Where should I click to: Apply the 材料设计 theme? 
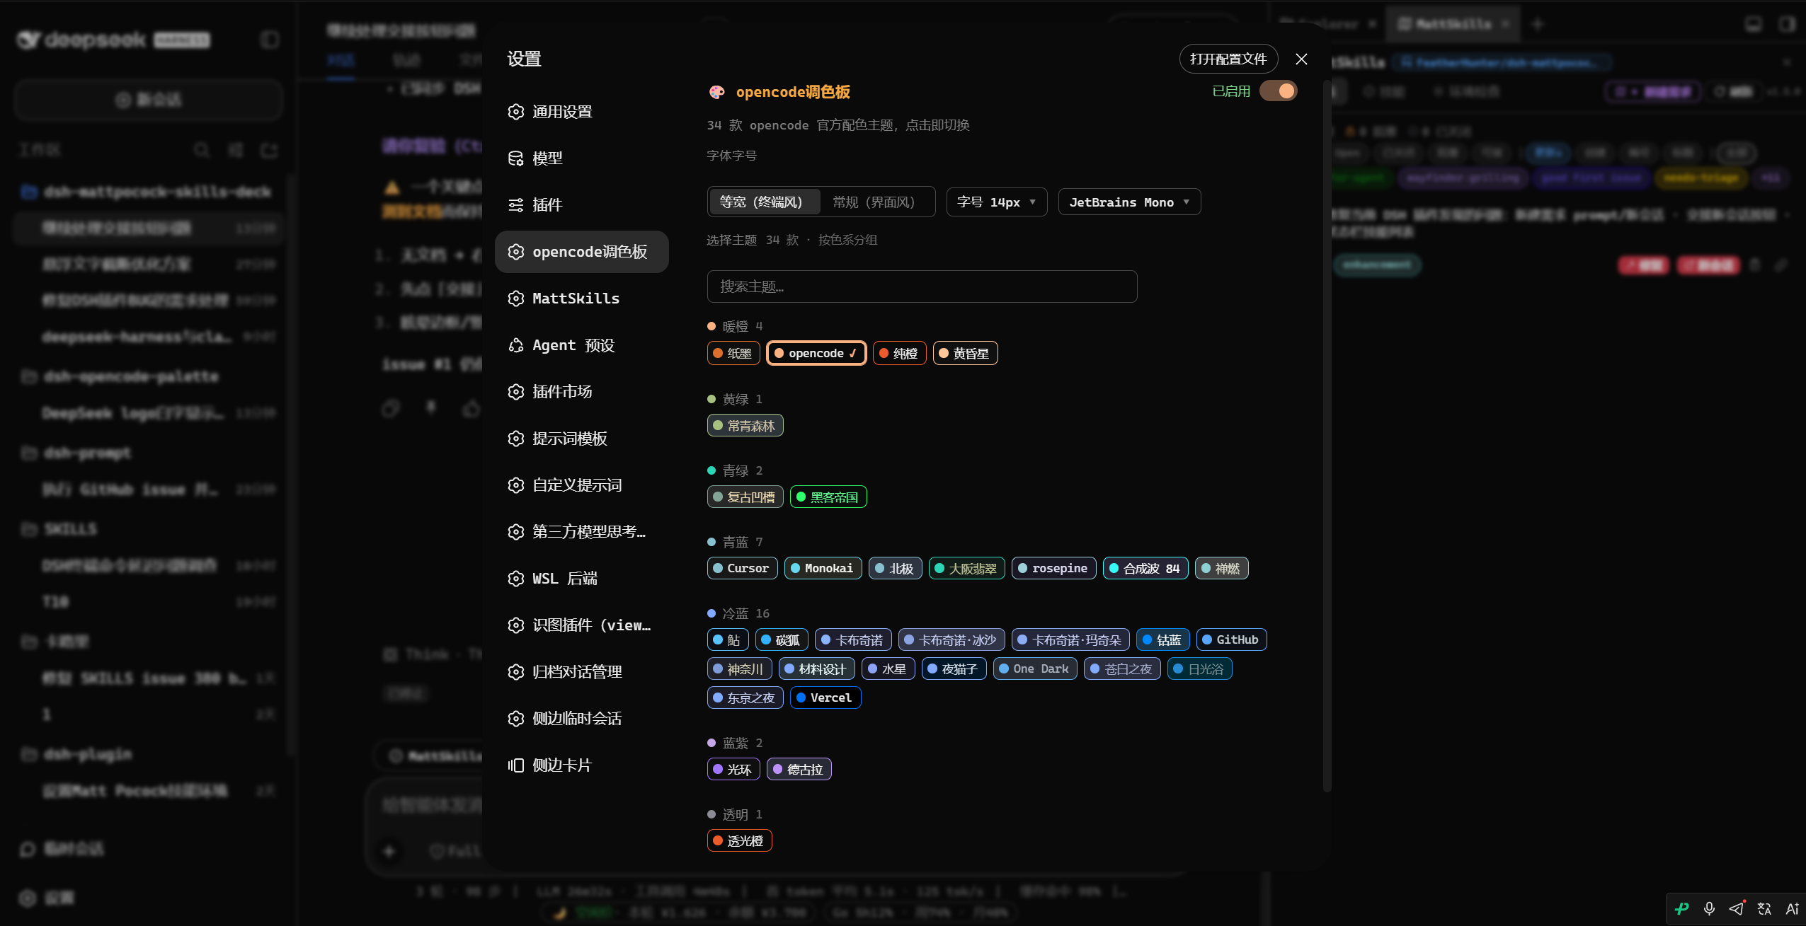click(816, 669)
